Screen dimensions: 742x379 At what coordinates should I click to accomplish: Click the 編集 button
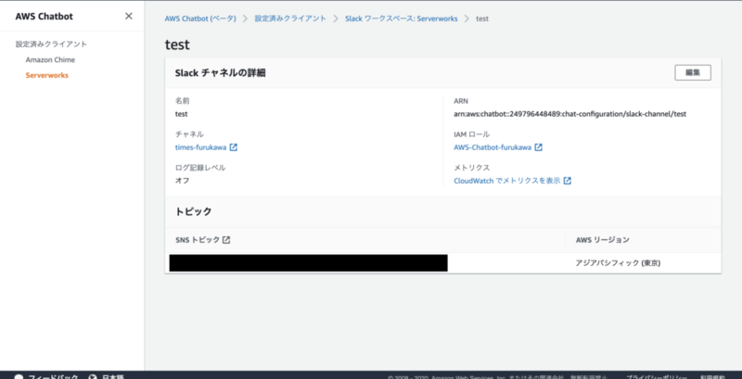point(693,73)
